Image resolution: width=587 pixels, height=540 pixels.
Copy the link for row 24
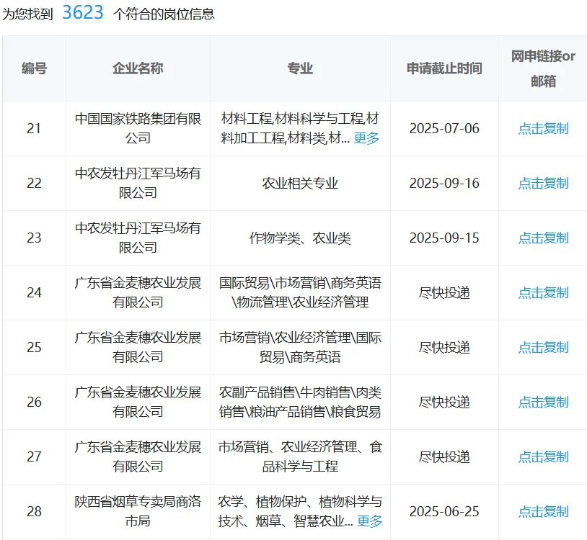point(543,292)
